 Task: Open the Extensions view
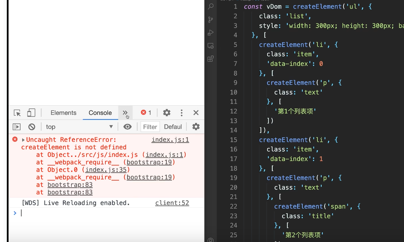pos(210,59)
